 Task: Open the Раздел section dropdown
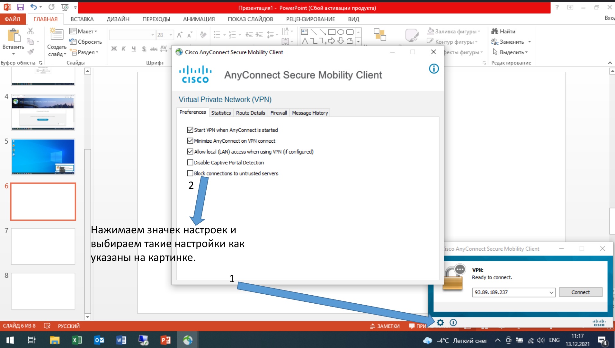[x=84, y=52]
